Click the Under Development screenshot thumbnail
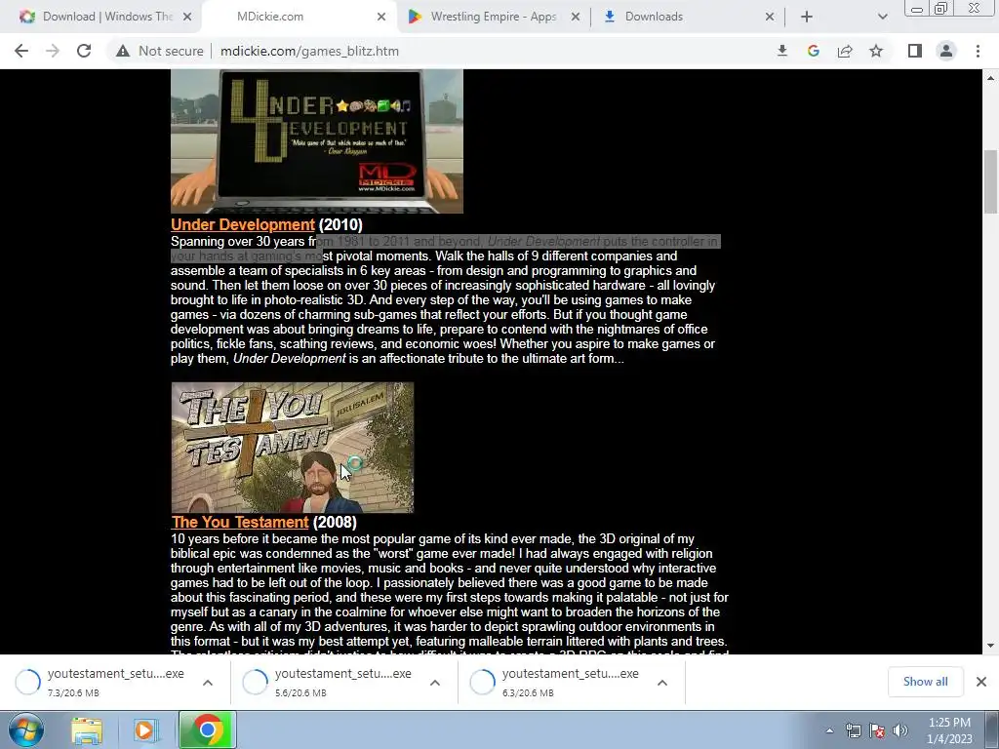The width and height of the screenshot is (999, 749). click(x=317, y=141)
